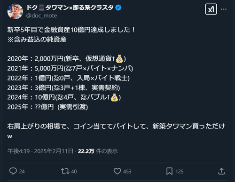Like the post with the heart icon
The height and width of the screenshot is (182, 235).
click(x=117, y=171)
